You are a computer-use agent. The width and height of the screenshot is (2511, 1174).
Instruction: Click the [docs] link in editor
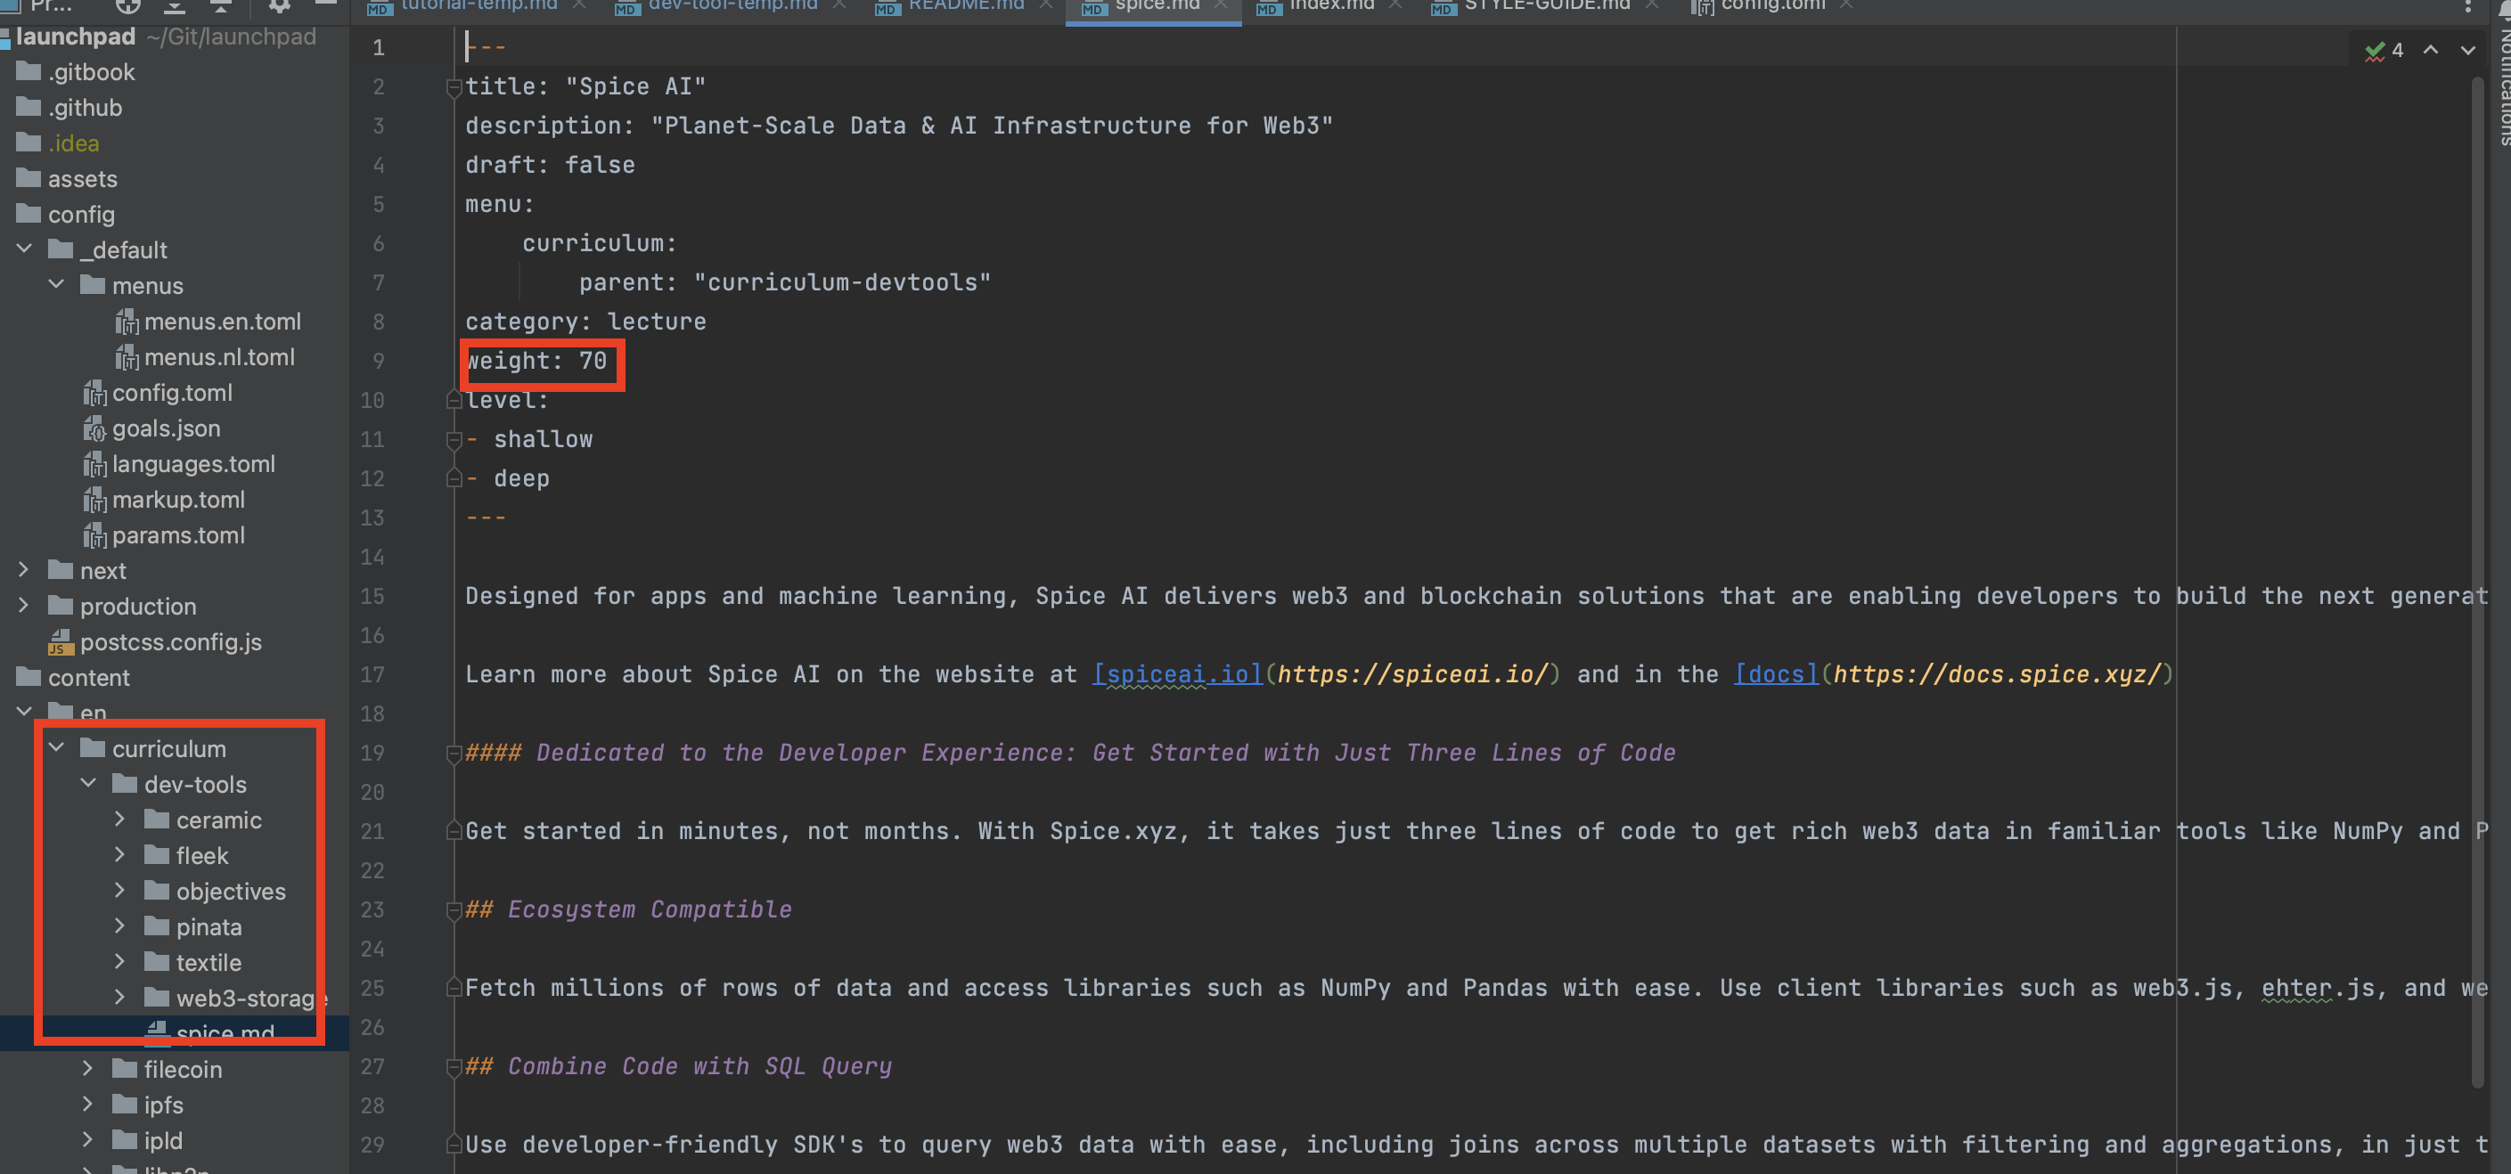coord(1776,674)
